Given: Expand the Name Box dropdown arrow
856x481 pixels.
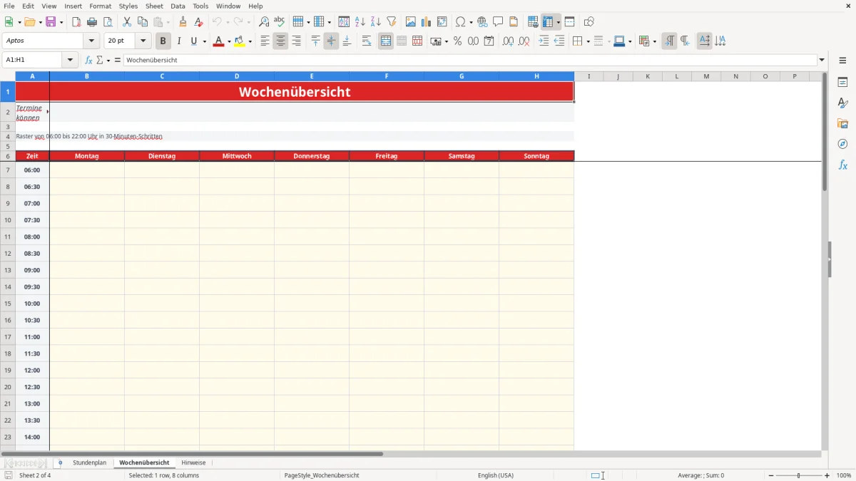Looking at the screenshot, I should [x=71, y=61].
